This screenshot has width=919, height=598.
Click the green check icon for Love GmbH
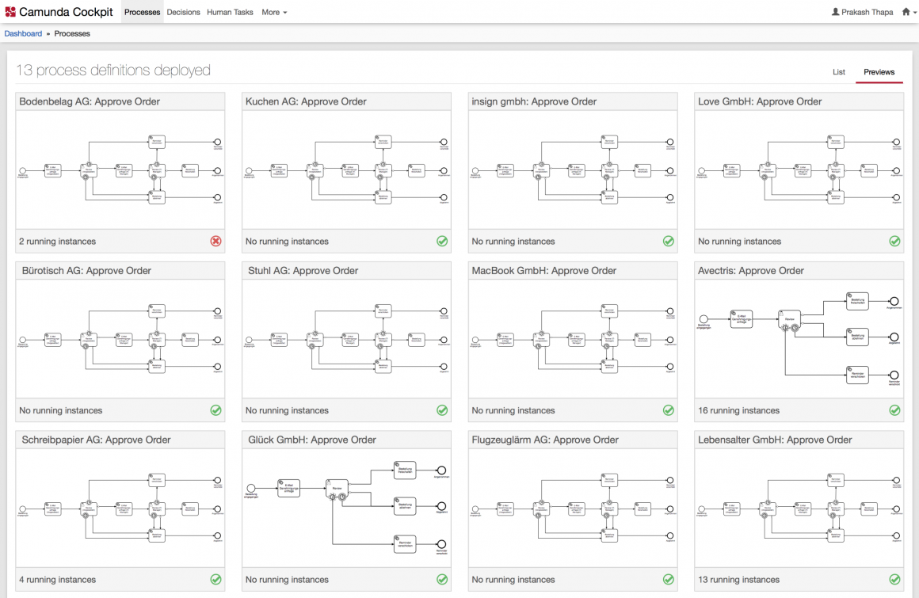point(894,241)
